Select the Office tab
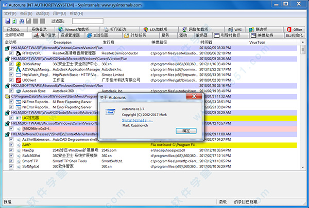The width and height of the screenshot is (309, 208). click(295, 29)
